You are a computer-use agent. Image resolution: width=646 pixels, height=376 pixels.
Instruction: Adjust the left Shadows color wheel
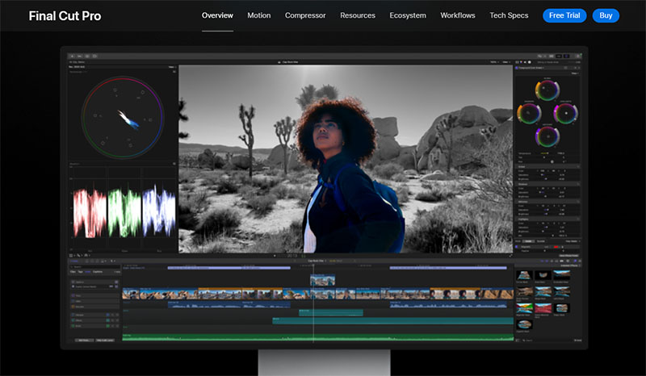click(x=529, y=113)
